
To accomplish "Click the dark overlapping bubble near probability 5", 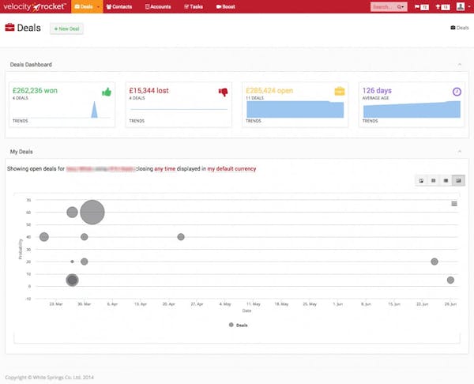I will 72,280.
